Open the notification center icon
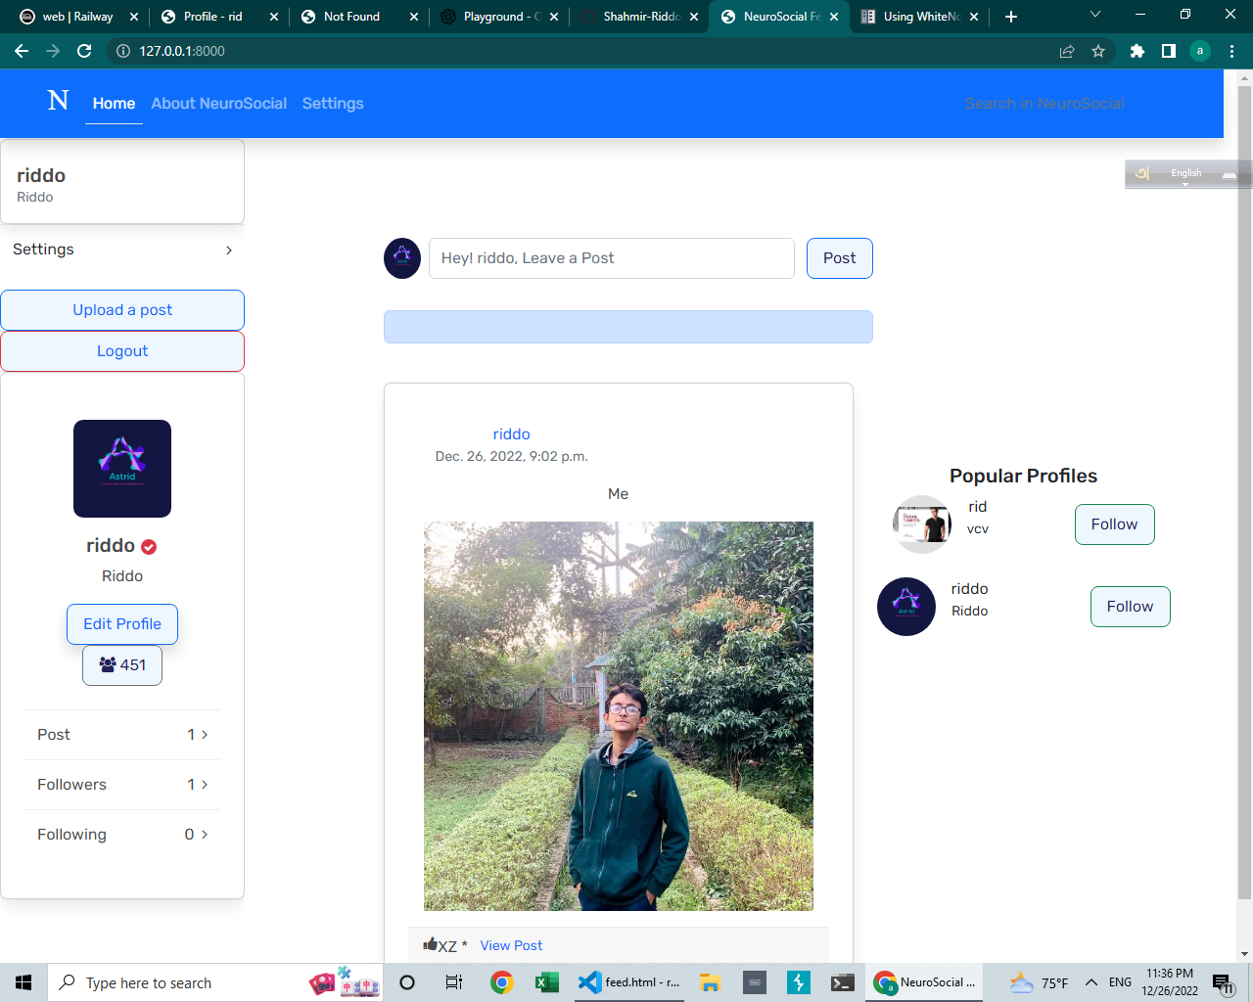 tap(1223, 983)
